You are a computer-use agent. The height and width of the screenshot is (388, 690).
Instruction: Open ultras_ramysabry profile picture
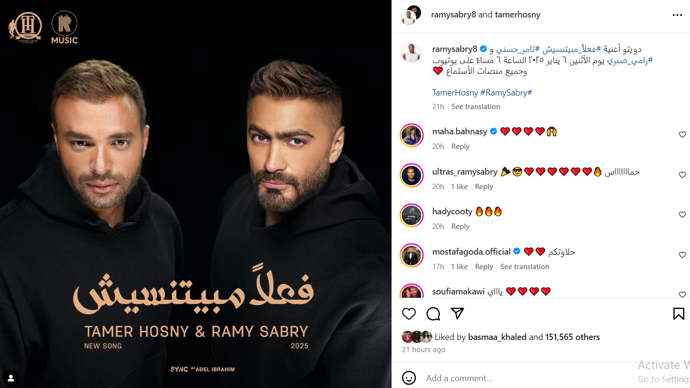[x=411, y=175]
